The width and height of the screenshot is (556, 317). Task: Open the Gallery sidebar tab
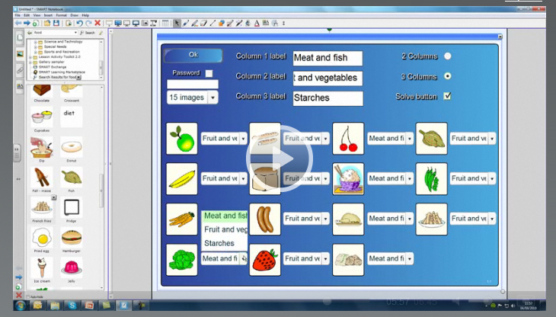[20, 54]
